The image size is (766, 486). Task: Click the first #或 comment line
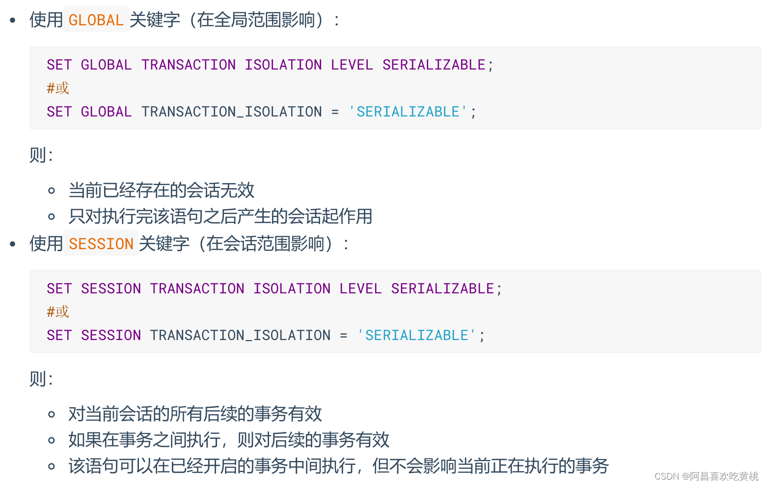58,88
